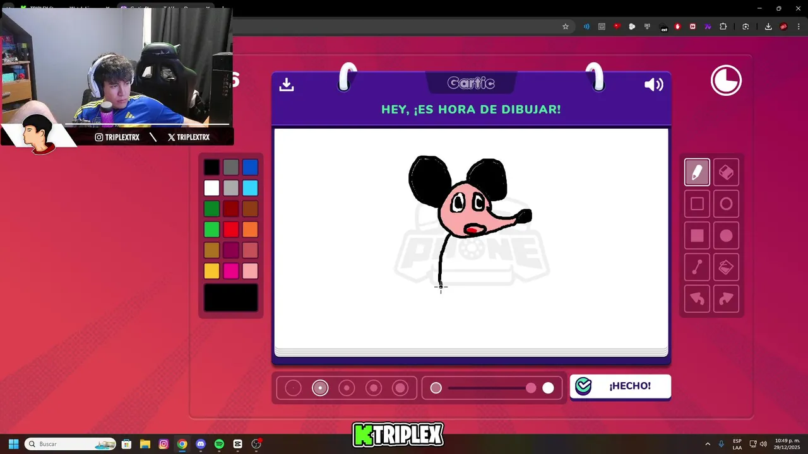Select the pencil drawing tool
Viewport: 808px width, 454px height.
click(x=697, y=172)
